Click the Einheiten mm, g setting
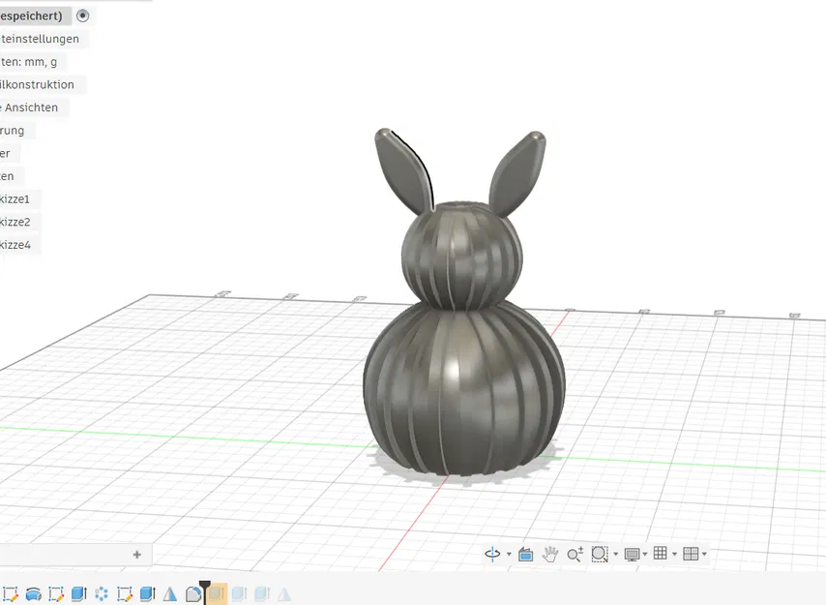 pos(29,61)
